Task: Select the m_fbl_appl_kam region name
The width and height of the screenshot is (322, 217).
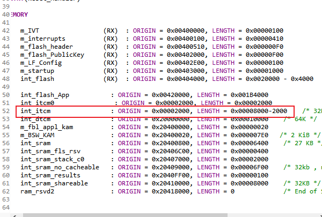Action: tap(47, 127)
